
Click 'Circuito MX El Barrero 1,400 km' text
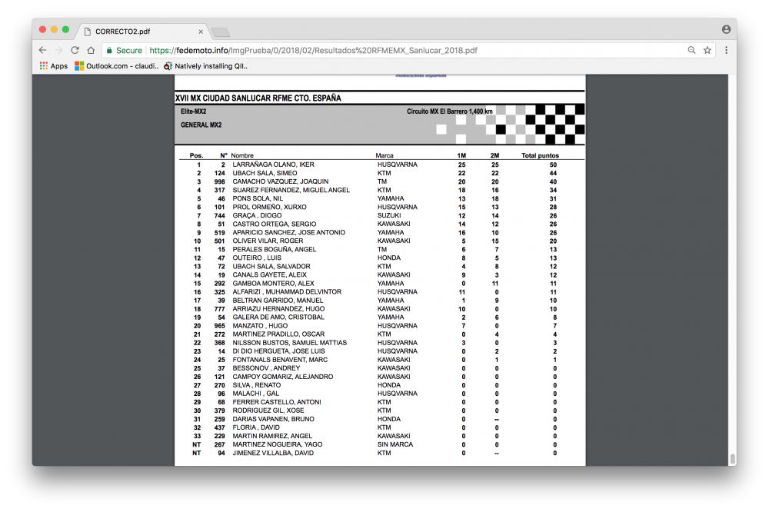(450, 111)
